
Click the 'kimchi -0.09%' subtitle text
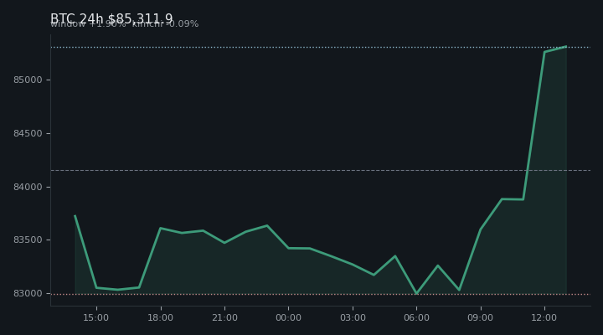pos(165,23)
